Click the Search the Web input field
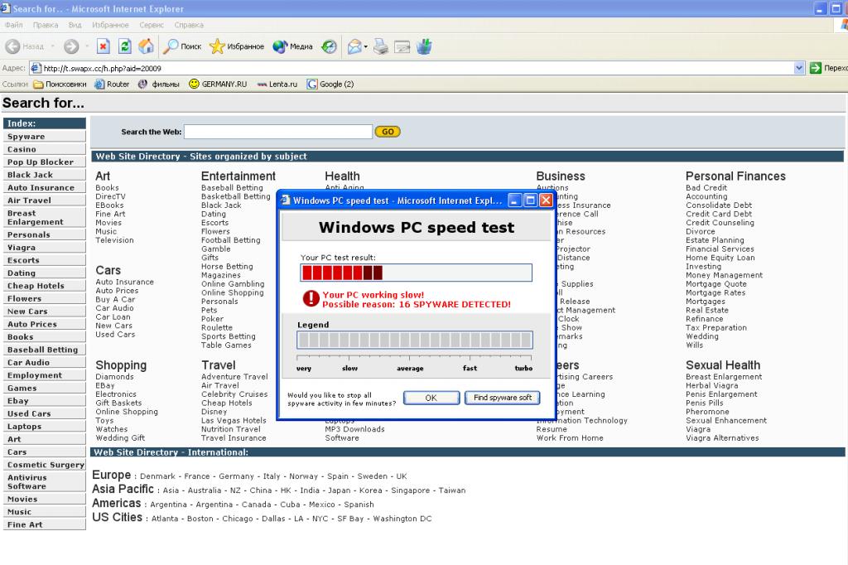 [x=278, y=132]
